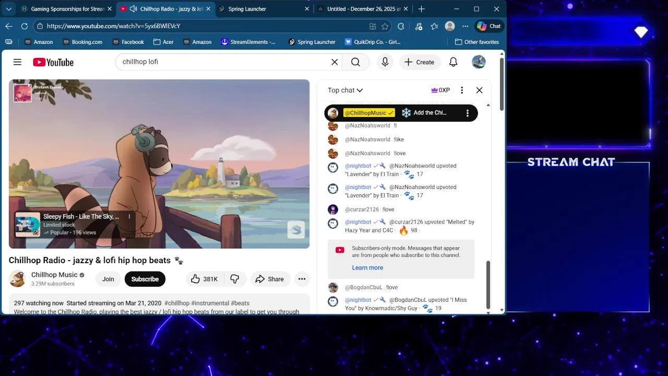The image size is (668, 376).
Task: Click @curzar2126 username in chat
Action: coord(362,209)
